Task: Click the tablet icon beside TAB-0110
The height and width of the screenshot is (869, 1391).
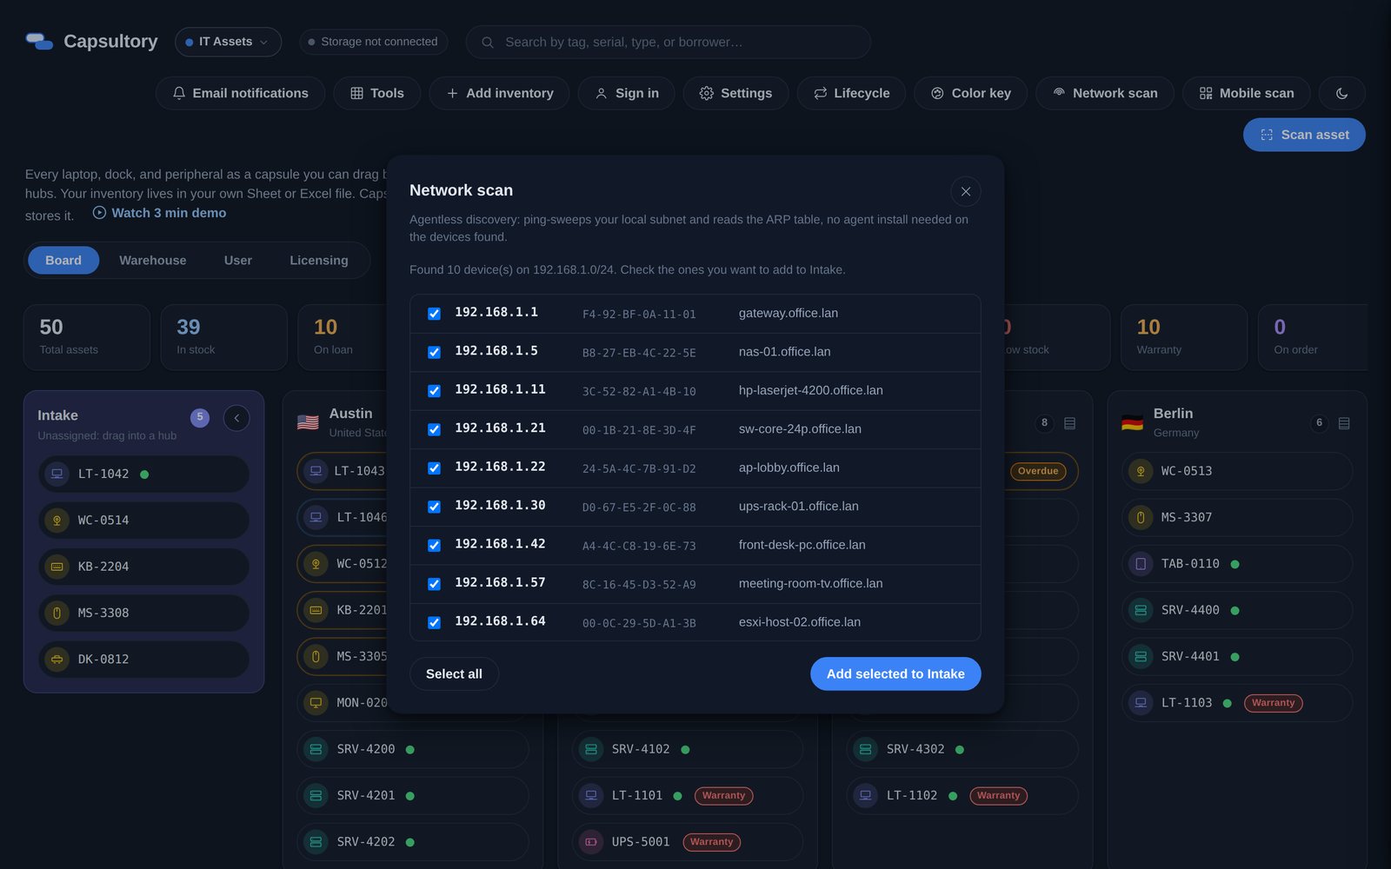Action: (x=1141, y=564)
